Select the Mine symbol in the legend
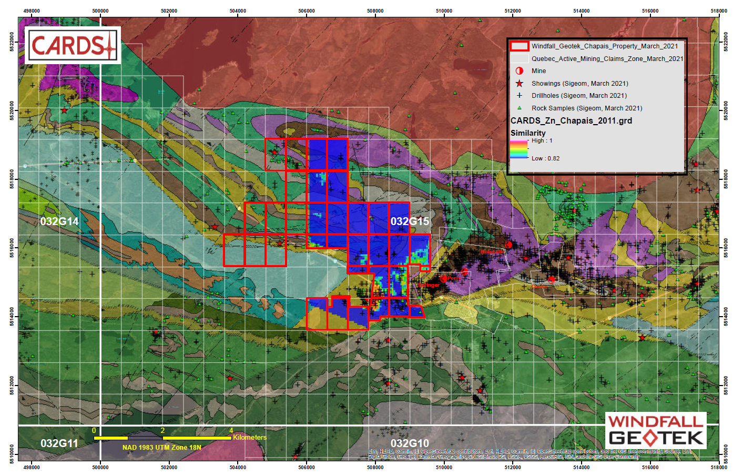733x476 pixels. (520, 71)
